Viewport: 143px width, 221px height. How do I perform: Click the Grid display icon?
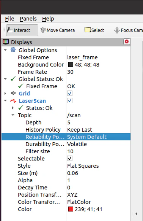[x=13, y=93]
